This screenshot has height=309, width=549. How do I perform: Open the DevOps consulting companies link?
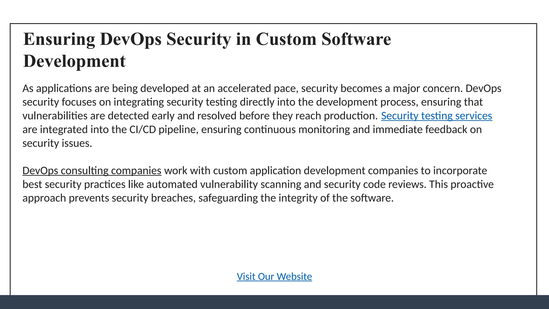pos(92,171)
